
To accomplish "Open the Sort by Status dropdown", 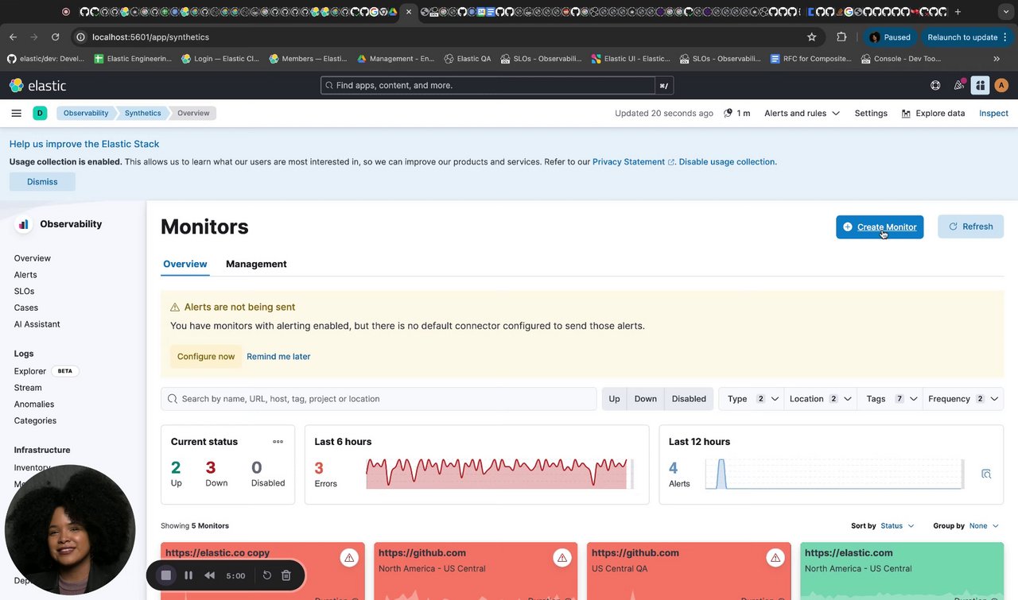I will coord(897,525).
